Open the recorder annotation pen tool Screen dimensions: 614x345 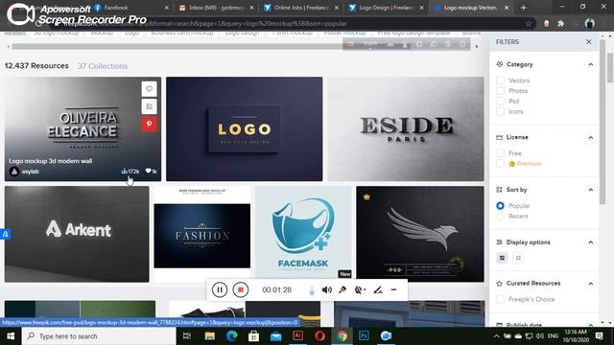click(x=377, y=289)
